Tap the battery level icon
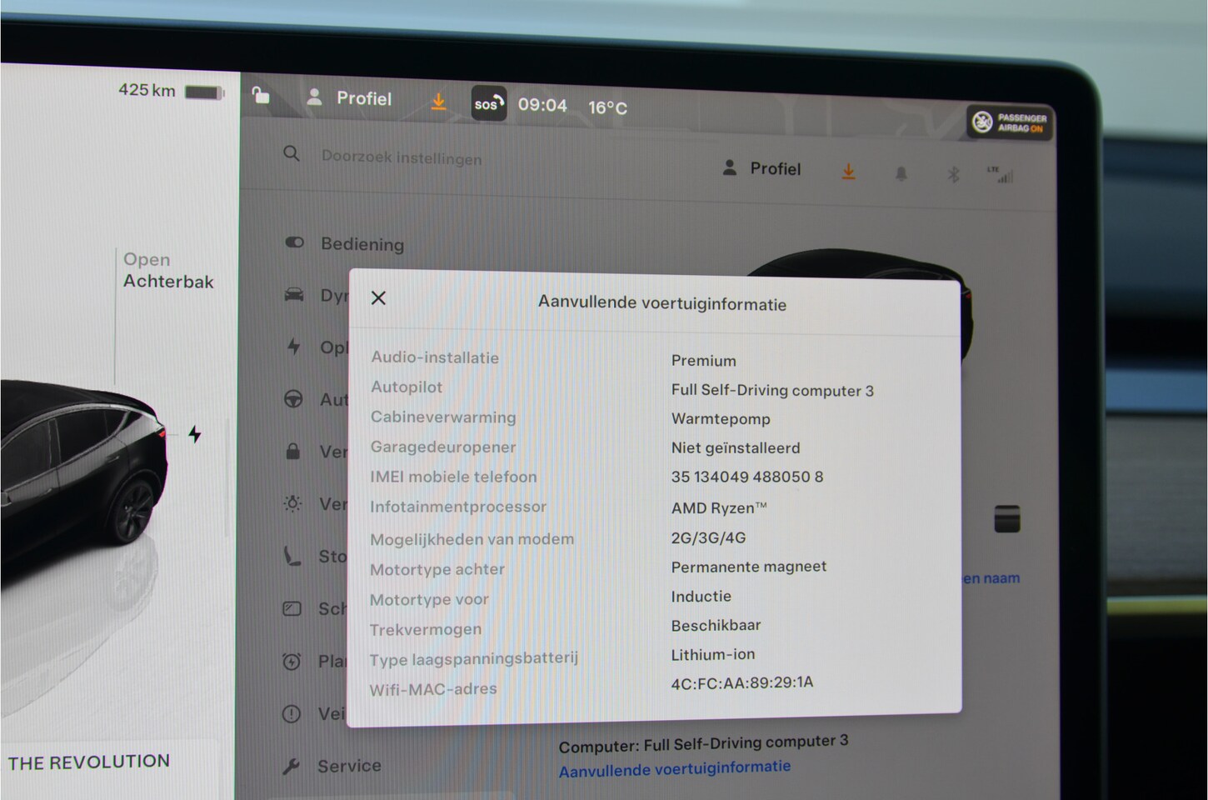 click(x=205, y=92)
